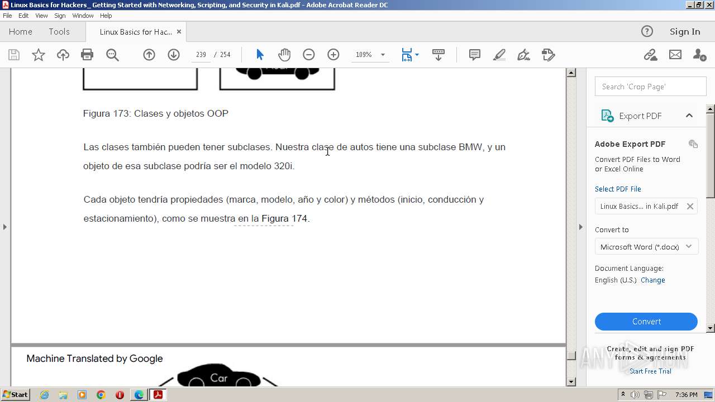The image size is (715, 402).
Task: Click Start Free Trial link
Action: click(x=650, y=371)
